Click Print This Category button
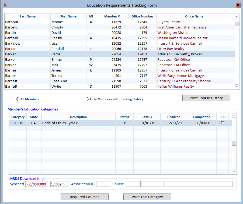The width and height of the screenshot is (243, 204). (147, 197)
